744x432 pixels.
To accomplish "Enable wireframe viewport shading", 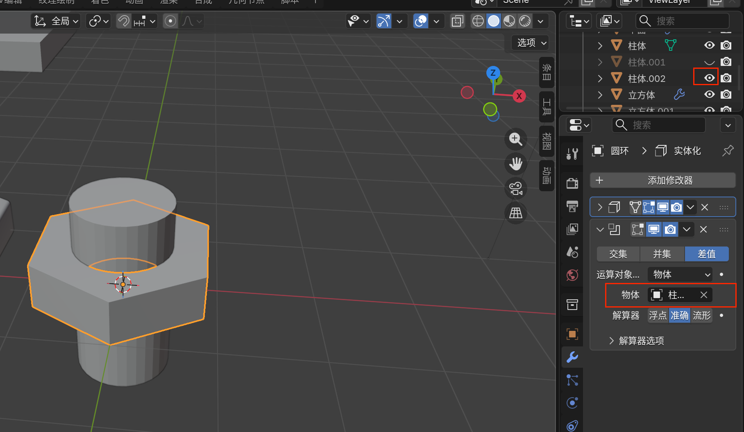I will tap(478, 21).
